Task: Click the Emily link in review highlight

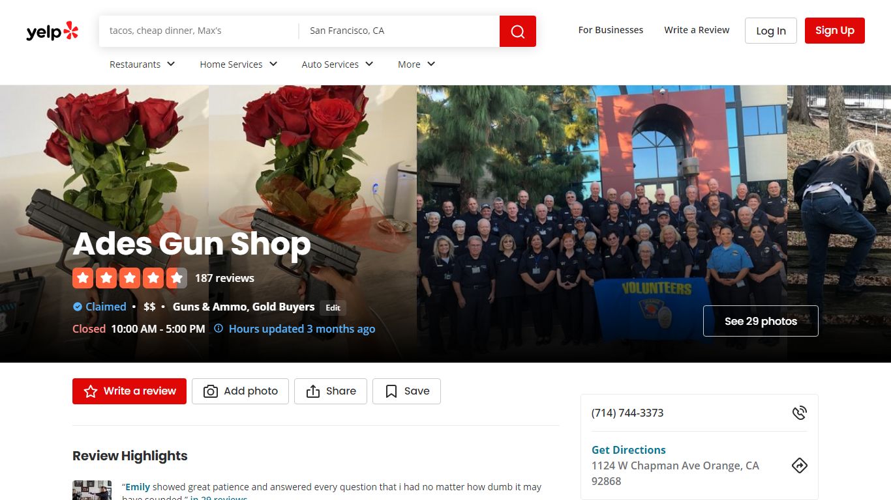Action: tap(138, 487)
